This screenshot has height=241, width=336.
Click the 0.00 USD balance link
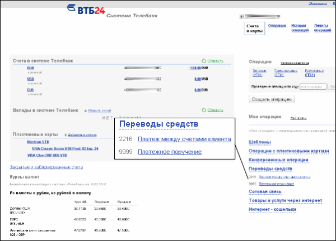198,79
